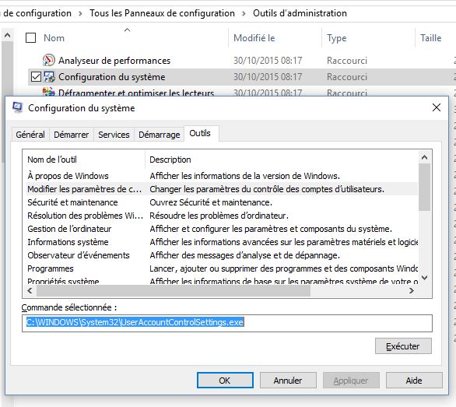Click Explorer window left pane scroll up arrow
This screenshot has height=407, width=456.
click(x=7, y=36)
